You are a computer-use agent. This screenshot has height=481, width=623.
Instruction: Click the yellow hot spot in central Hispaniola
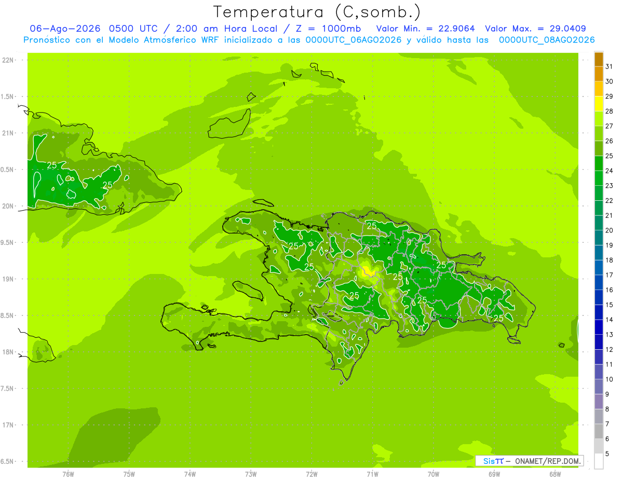[x=369, y=271]
